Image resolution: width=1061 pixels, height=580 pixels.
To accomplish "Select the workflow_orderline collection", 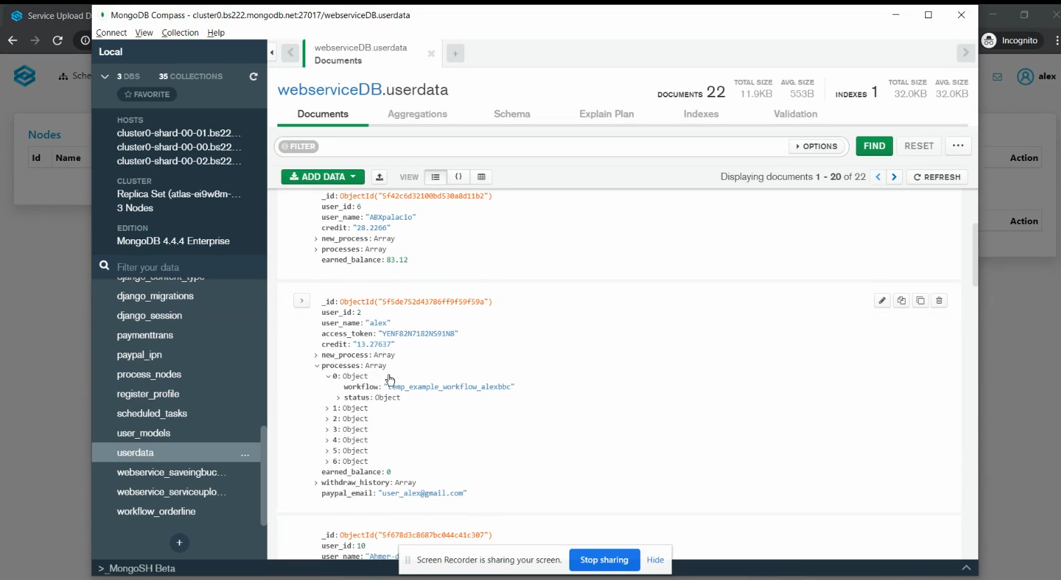I will (156, 511).
